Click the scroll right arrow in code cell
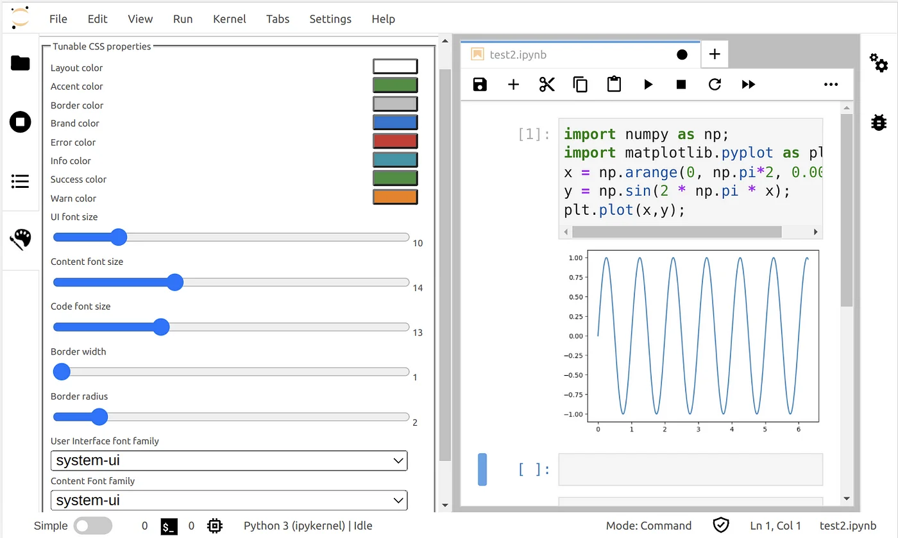This screenshot has height=538, width=898. tap(816, 231)
